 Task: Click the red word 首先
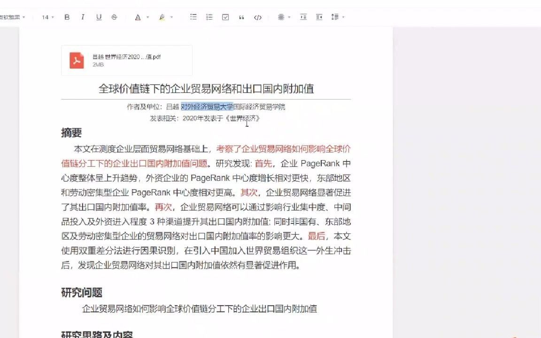tap(263, 163)
